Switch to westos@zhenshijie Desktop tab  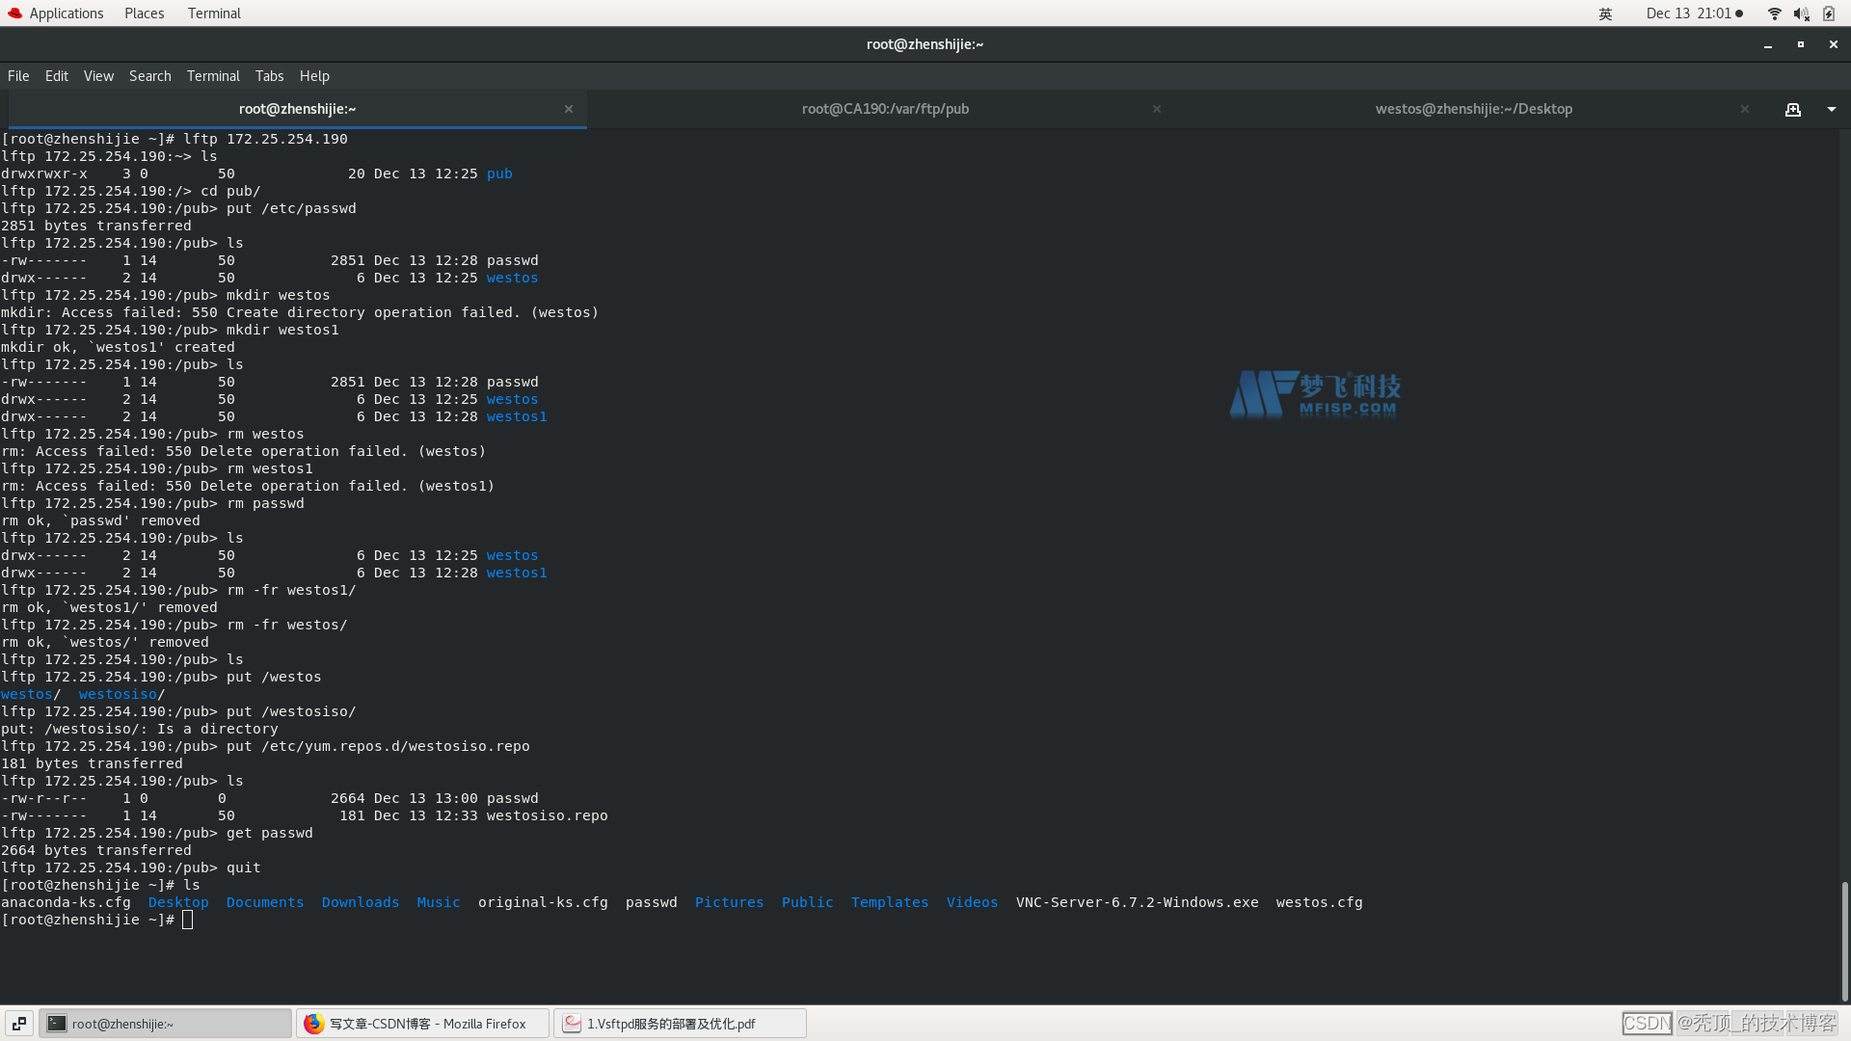1472,109
